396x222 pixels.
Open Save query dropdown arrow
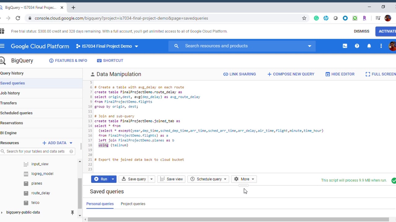152,179
